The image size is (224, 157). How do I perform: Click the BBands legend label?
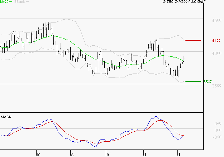(20, 2)
